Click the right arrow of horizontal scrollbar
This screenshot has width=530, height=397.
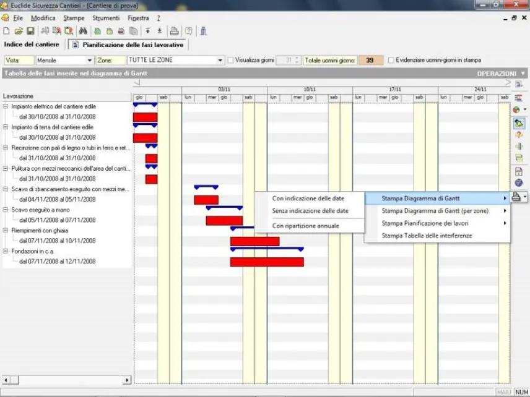coord(127,380)
